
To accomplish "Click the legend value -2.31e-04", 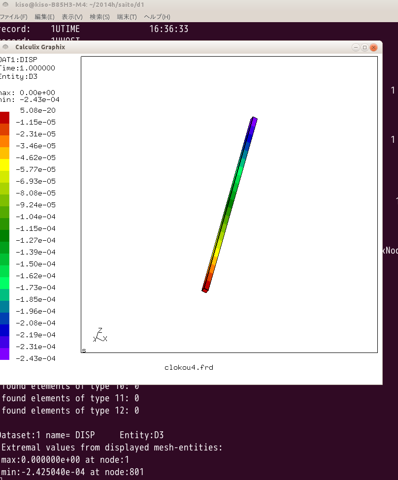I will coord(36,347).
